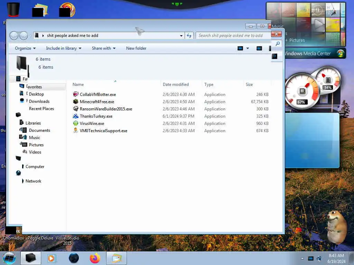Open Recent Places under Favorites
This screenshot has width=354, height=265.
pyautogui.click(x=41, y=108)
